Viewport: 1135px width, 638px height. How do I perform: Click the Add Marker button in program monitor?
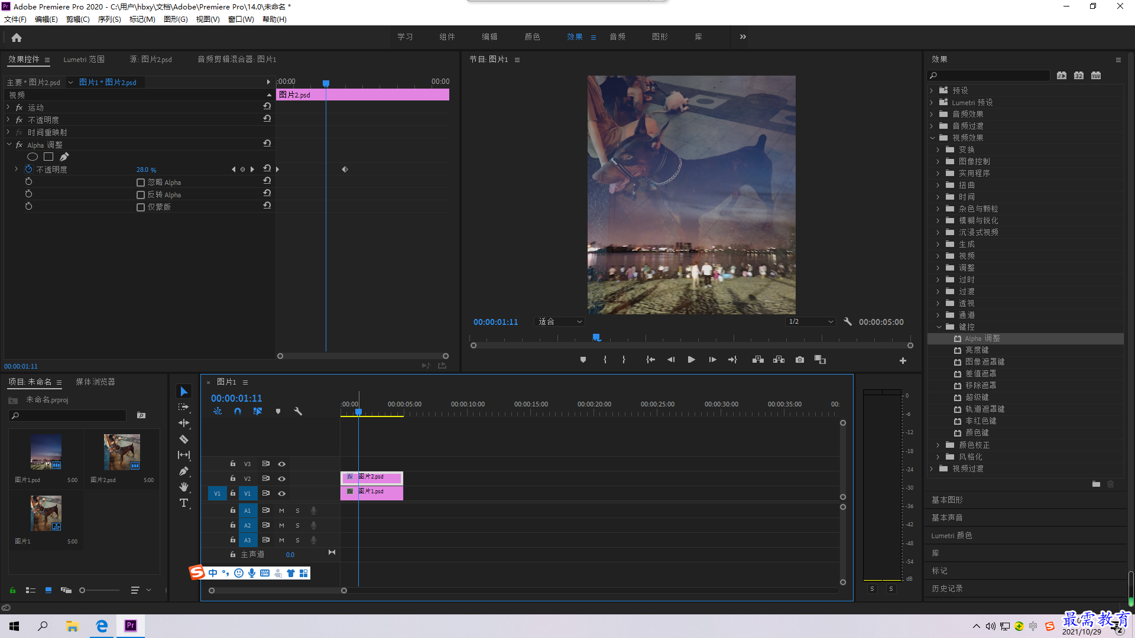point(583,360)
